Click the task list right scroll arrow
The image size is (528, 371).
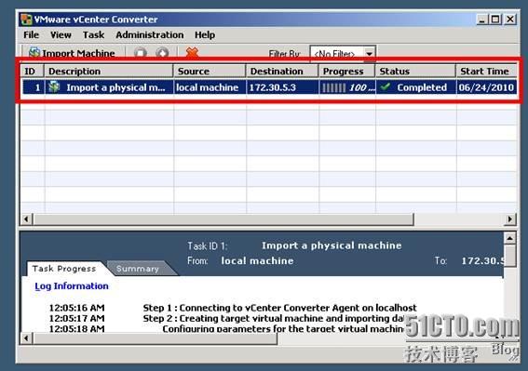(509, 219)
